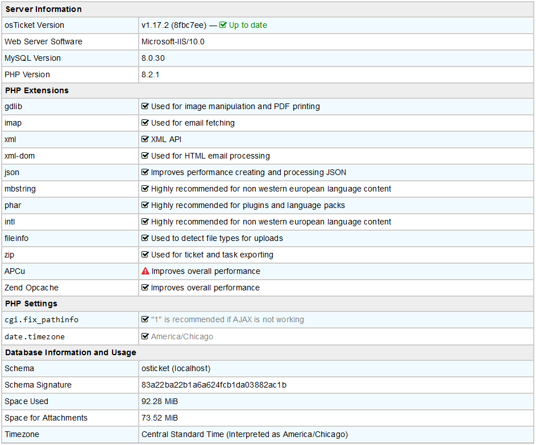The height and width of the screenshot is (445, 536).
Task: Click 'Database Information and Usage' header
Action: 70,352
